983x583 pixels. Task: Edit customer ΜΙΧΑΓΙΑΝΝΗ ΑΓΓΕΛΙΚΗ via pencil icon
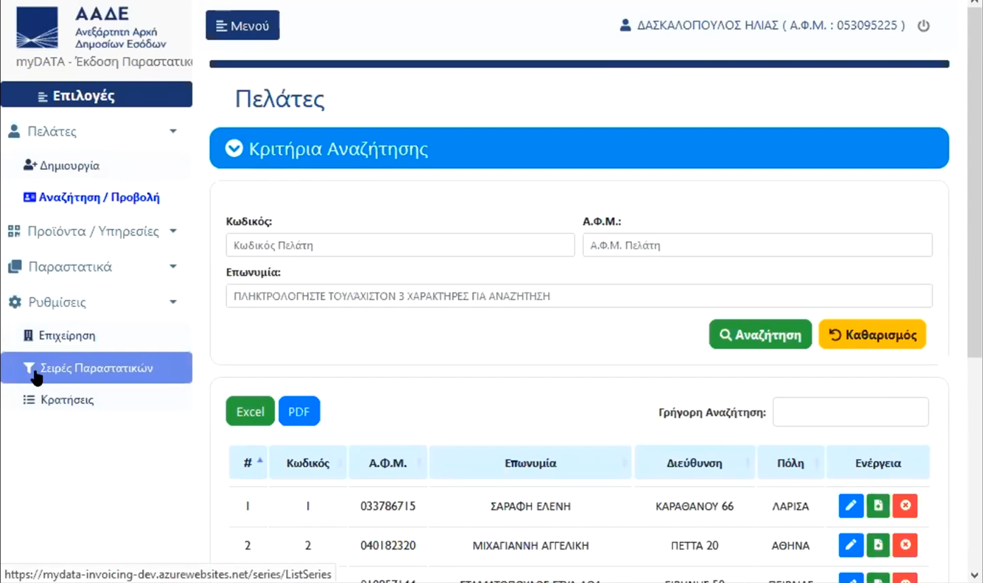[850, 545]
